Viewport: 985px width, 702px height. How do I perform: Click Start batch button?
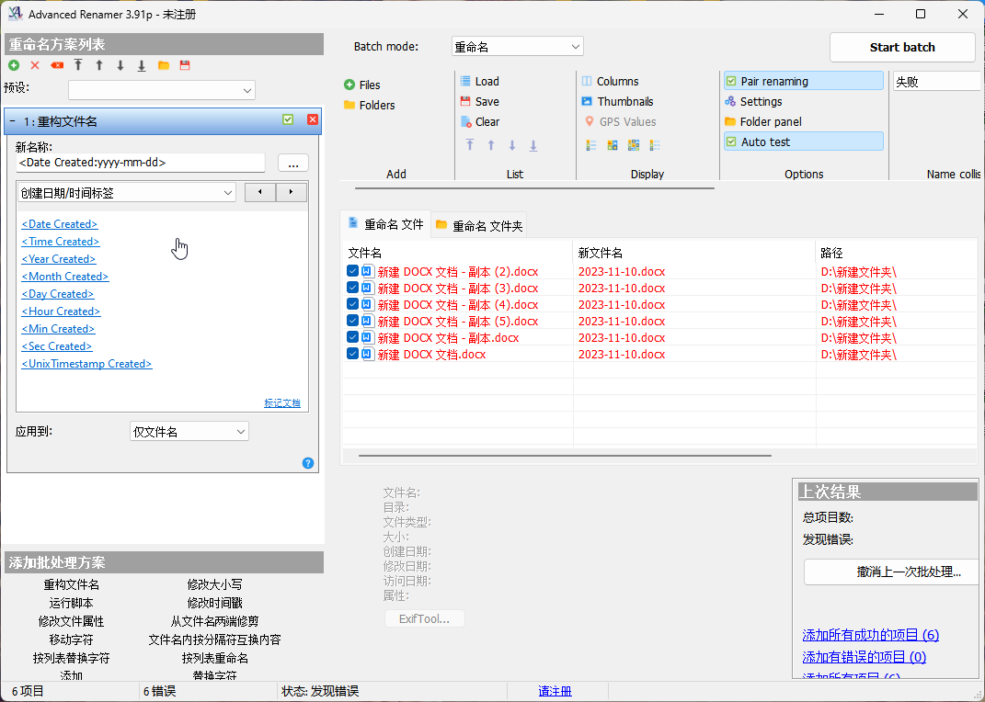[x=902, y=47]
